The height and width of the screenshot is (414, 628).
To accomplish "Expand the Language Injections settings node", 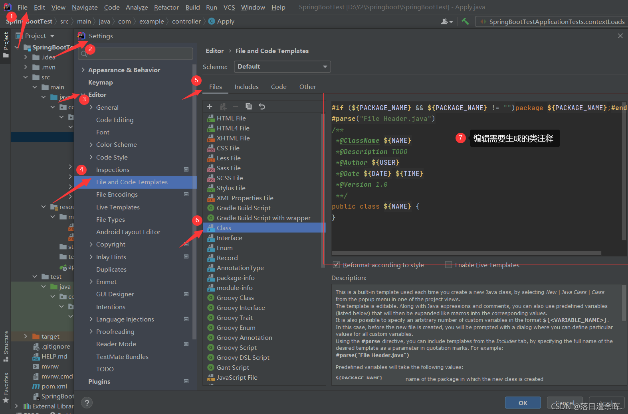I will pyautogui.click(x=91, y=319).
